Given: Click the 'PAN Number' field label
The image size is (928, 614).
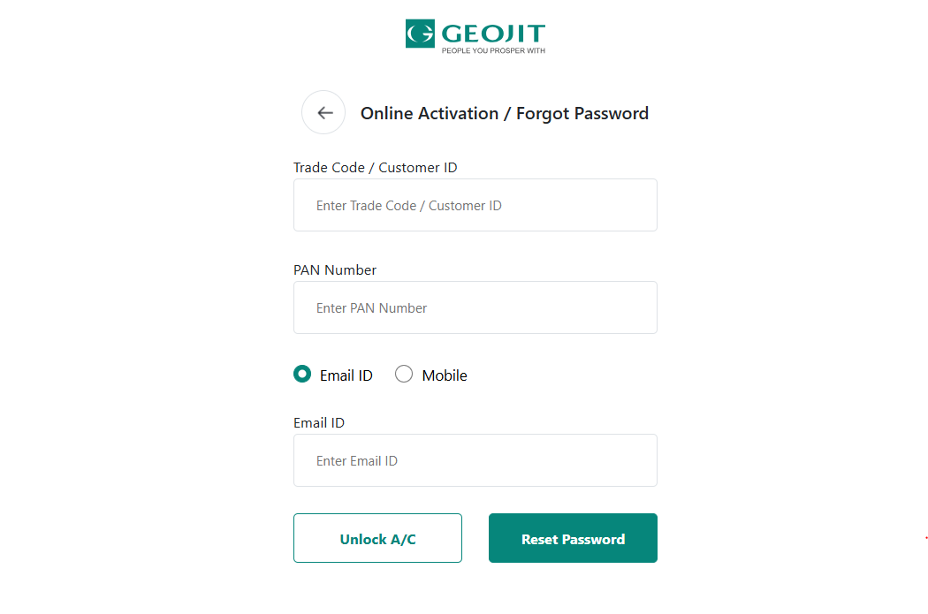Looking at the screenshot, I should 335,270.
